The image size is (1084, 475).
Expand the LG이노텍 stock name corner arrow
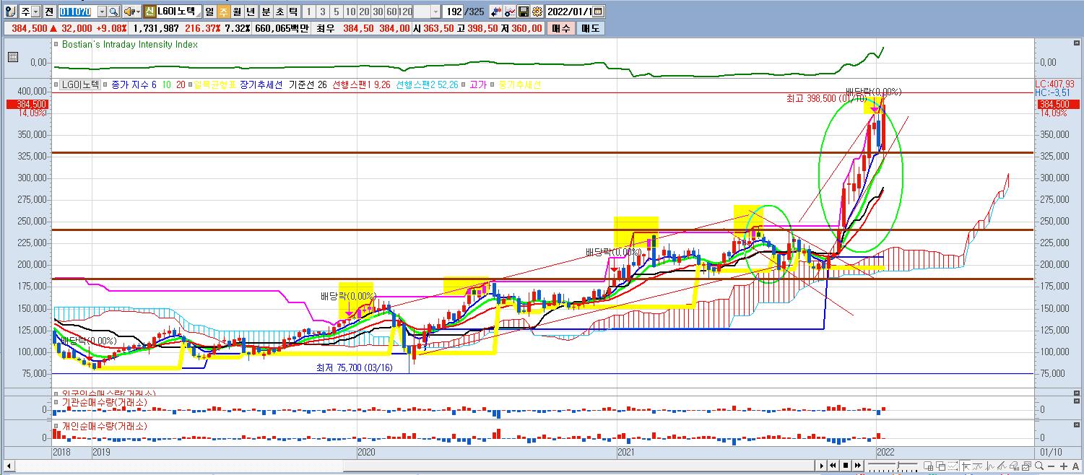coord(199,15)
